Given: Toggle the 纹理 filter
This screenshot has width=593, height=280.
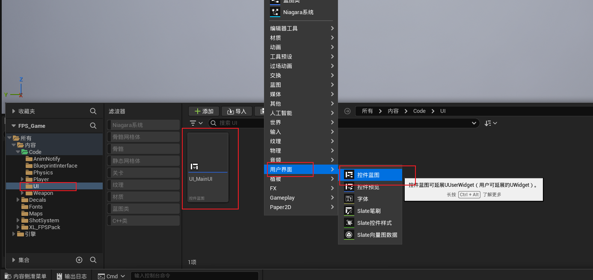Looking at the screenshot, I should [143, 185].
